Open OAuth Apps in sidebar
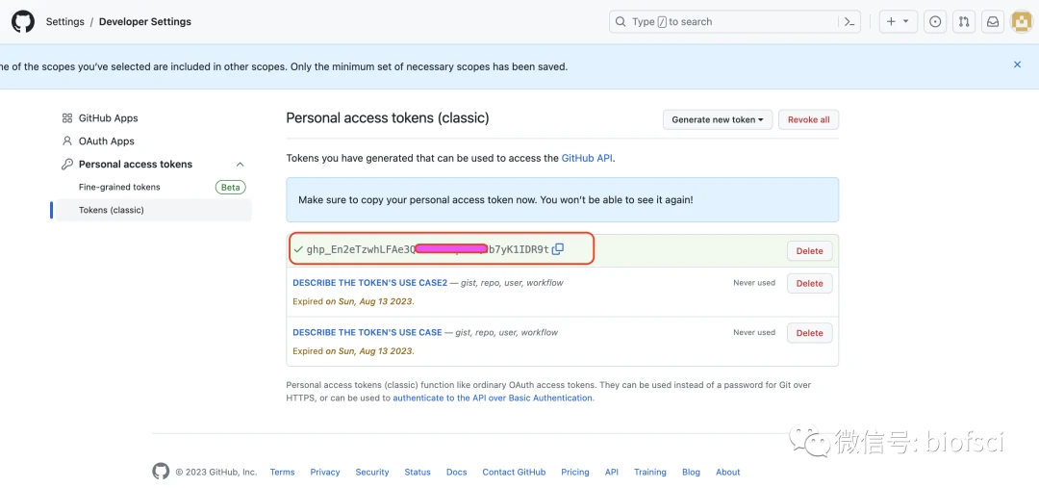 point(106,141)
